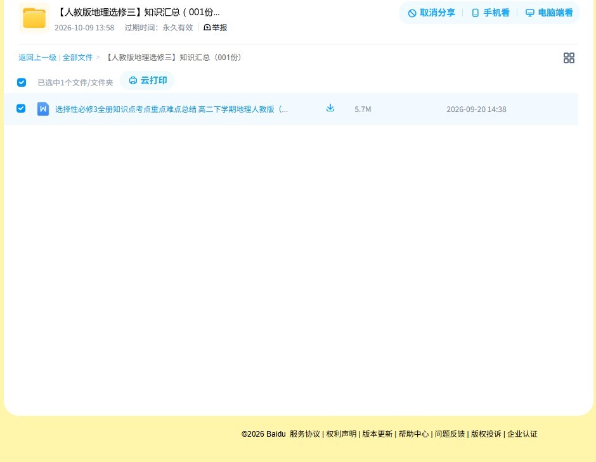This screenshot has height=462, width=596.
Task: Open 版权投诉 in the footer
Action: point(486,434)
